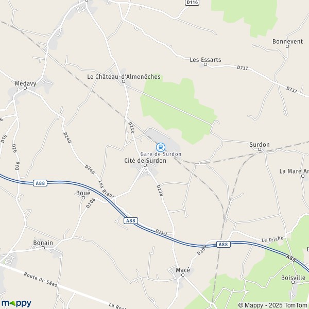Click the A88 shield near Médavy road
309x309 pixels.
tap(40, 183)
